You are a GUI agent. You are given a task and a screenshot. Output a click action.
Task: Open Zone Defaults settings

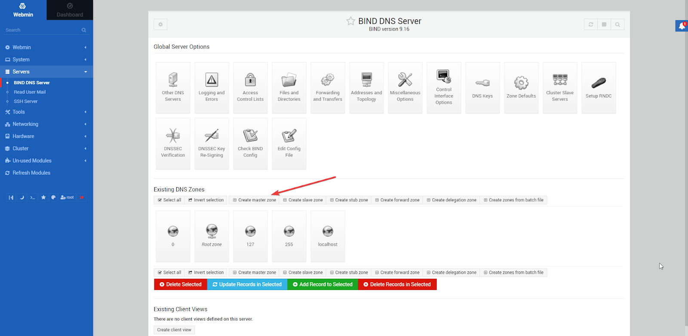point(521,88)
